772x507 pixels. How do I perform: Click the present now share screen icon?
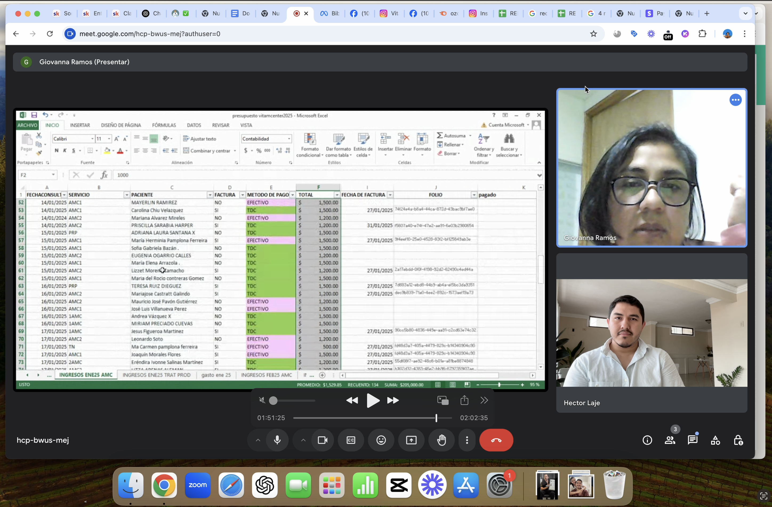(x=411, y=440)
